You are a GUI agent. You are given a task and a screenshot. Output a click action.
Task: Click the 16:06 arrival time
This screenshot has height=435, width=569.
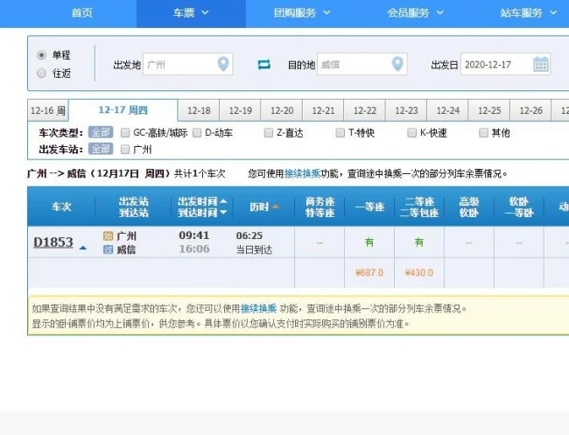pyautogui.click(x=194, y=249)
